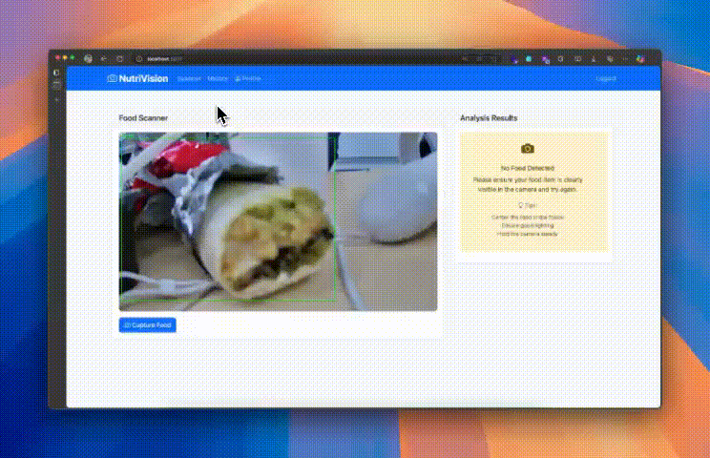710x458 pixels.
Task: Open the History nav link
Action: click(218, 79)
